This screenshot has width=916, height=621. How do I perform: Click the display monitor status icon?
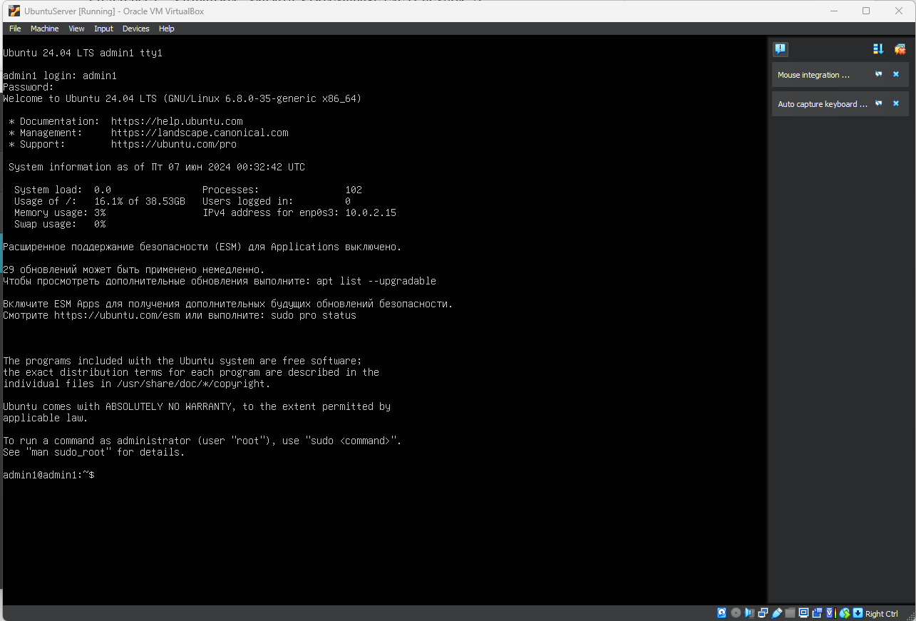pyautogui.click(x=803, y=613)
